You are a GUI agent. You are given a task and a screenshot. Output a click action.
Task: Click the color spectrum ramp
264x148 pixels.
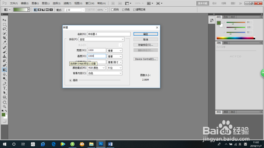[236, 38]
